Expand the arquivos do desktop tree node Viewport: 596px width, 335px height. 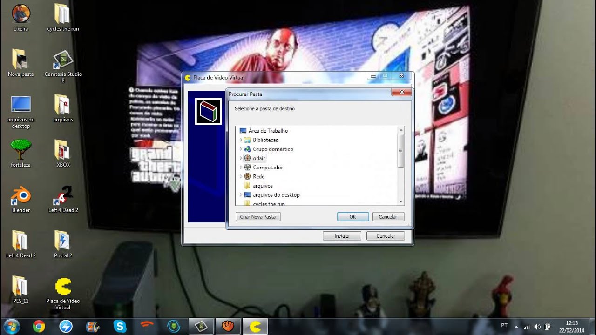(241, 195)
